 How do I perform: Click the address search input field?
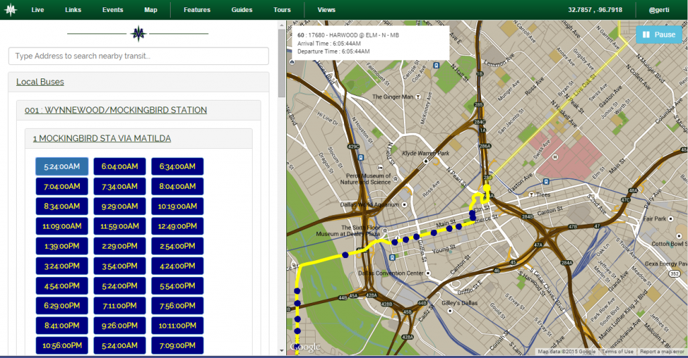[x=138, y=56]
